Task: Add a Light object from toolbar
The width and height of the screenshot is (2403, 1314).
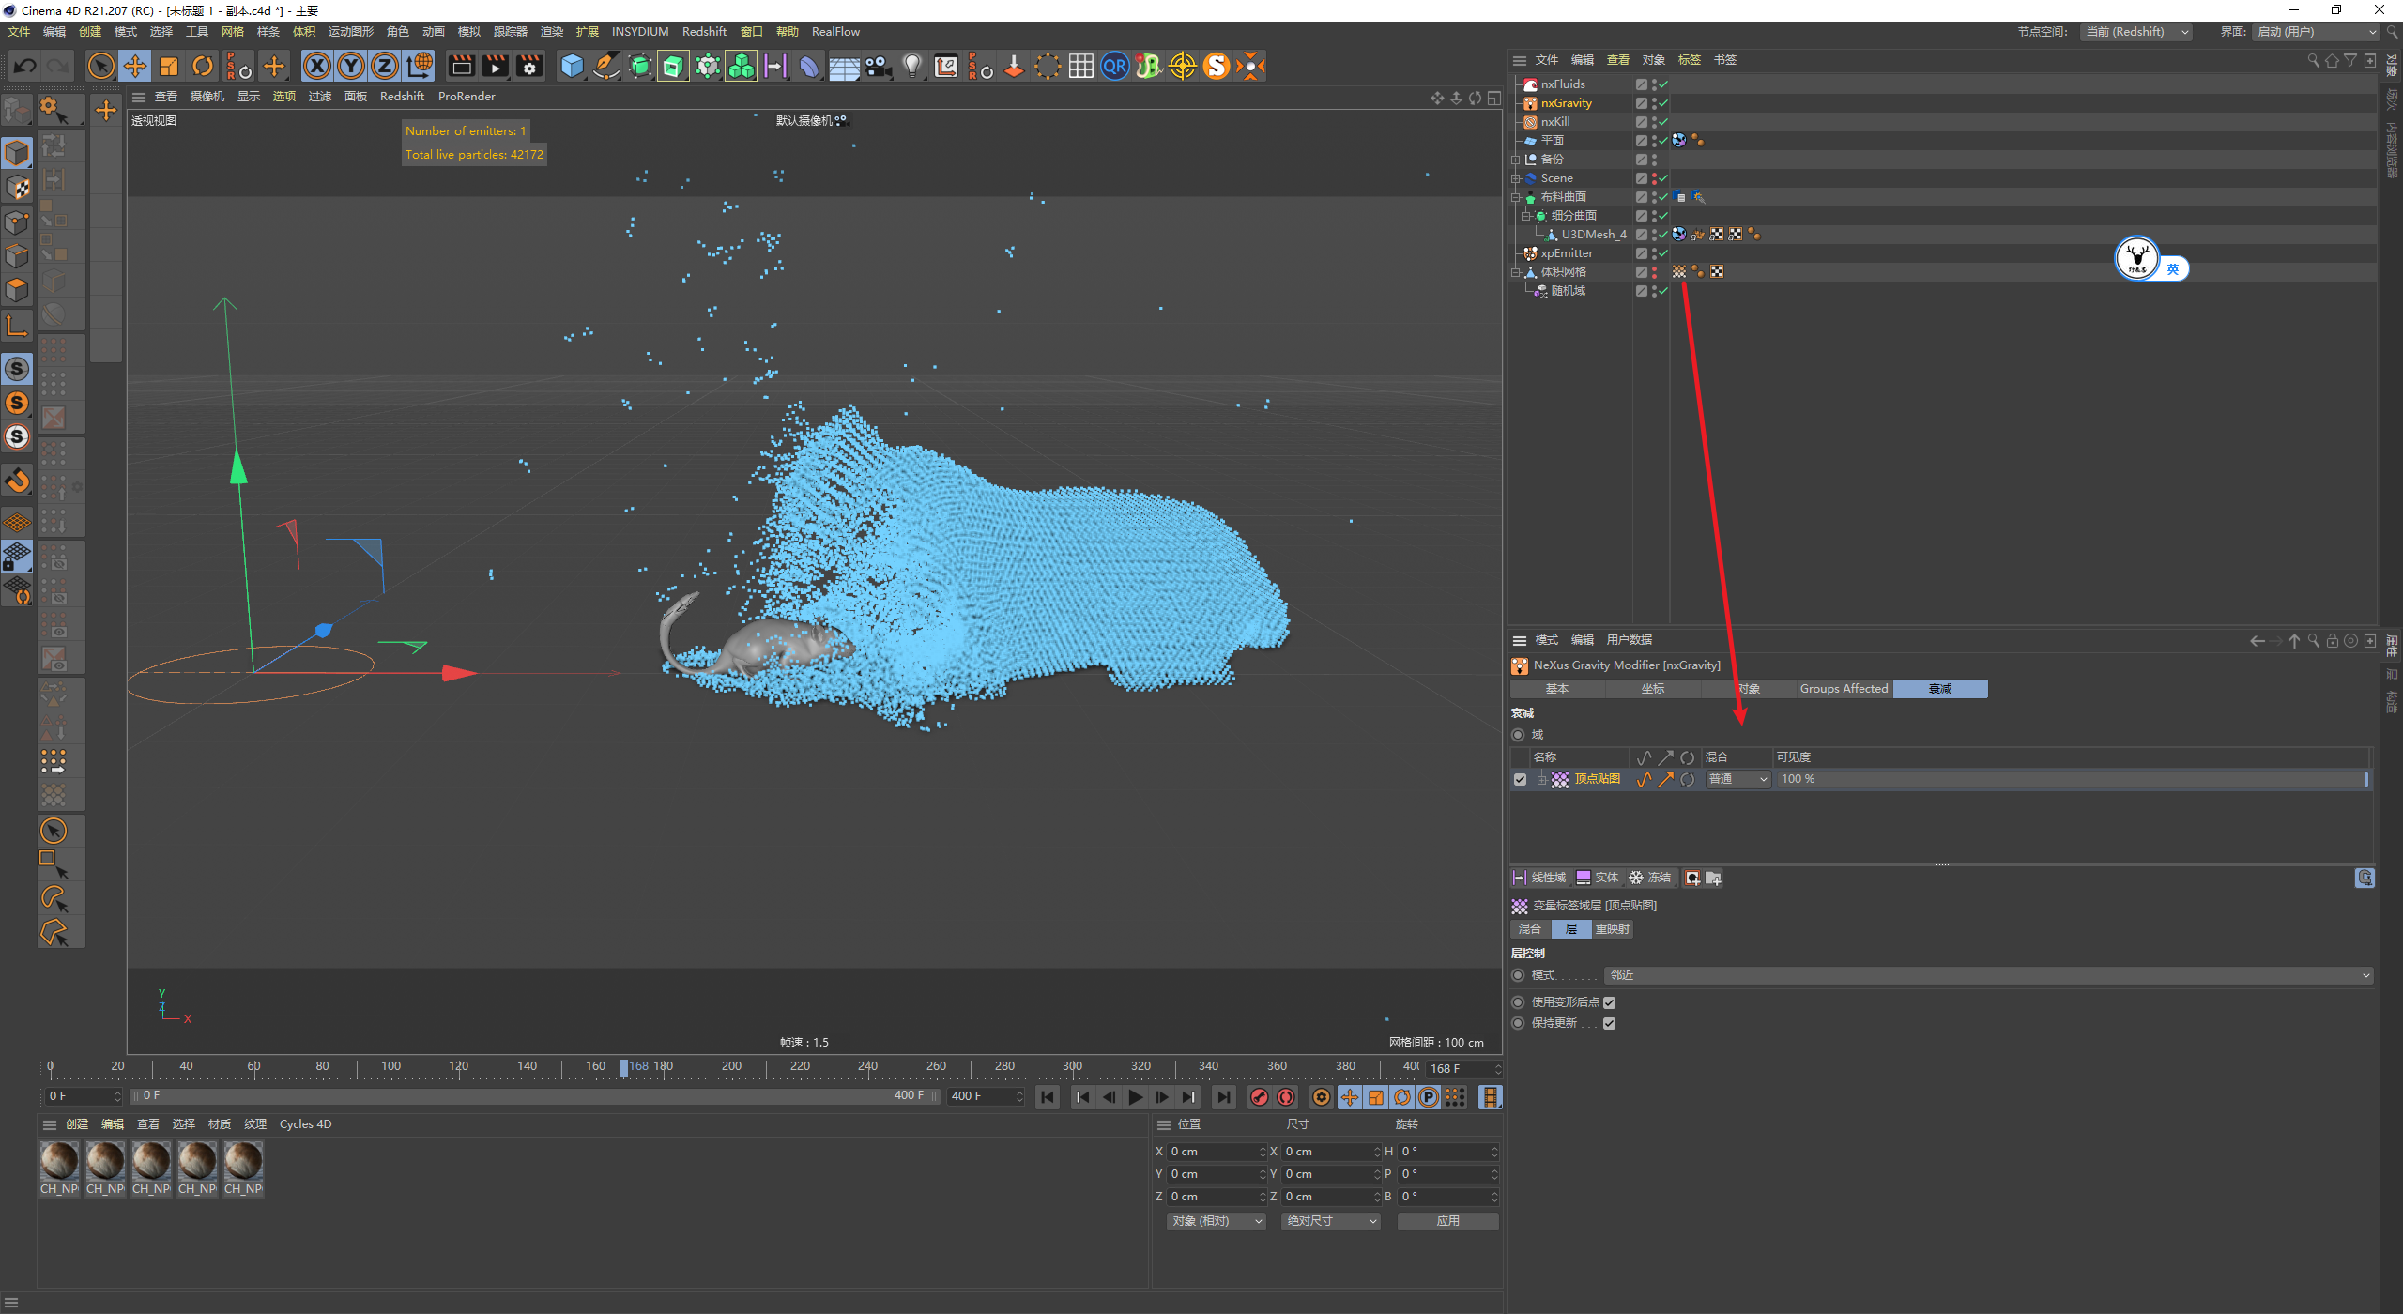Action: pos(911,66)
